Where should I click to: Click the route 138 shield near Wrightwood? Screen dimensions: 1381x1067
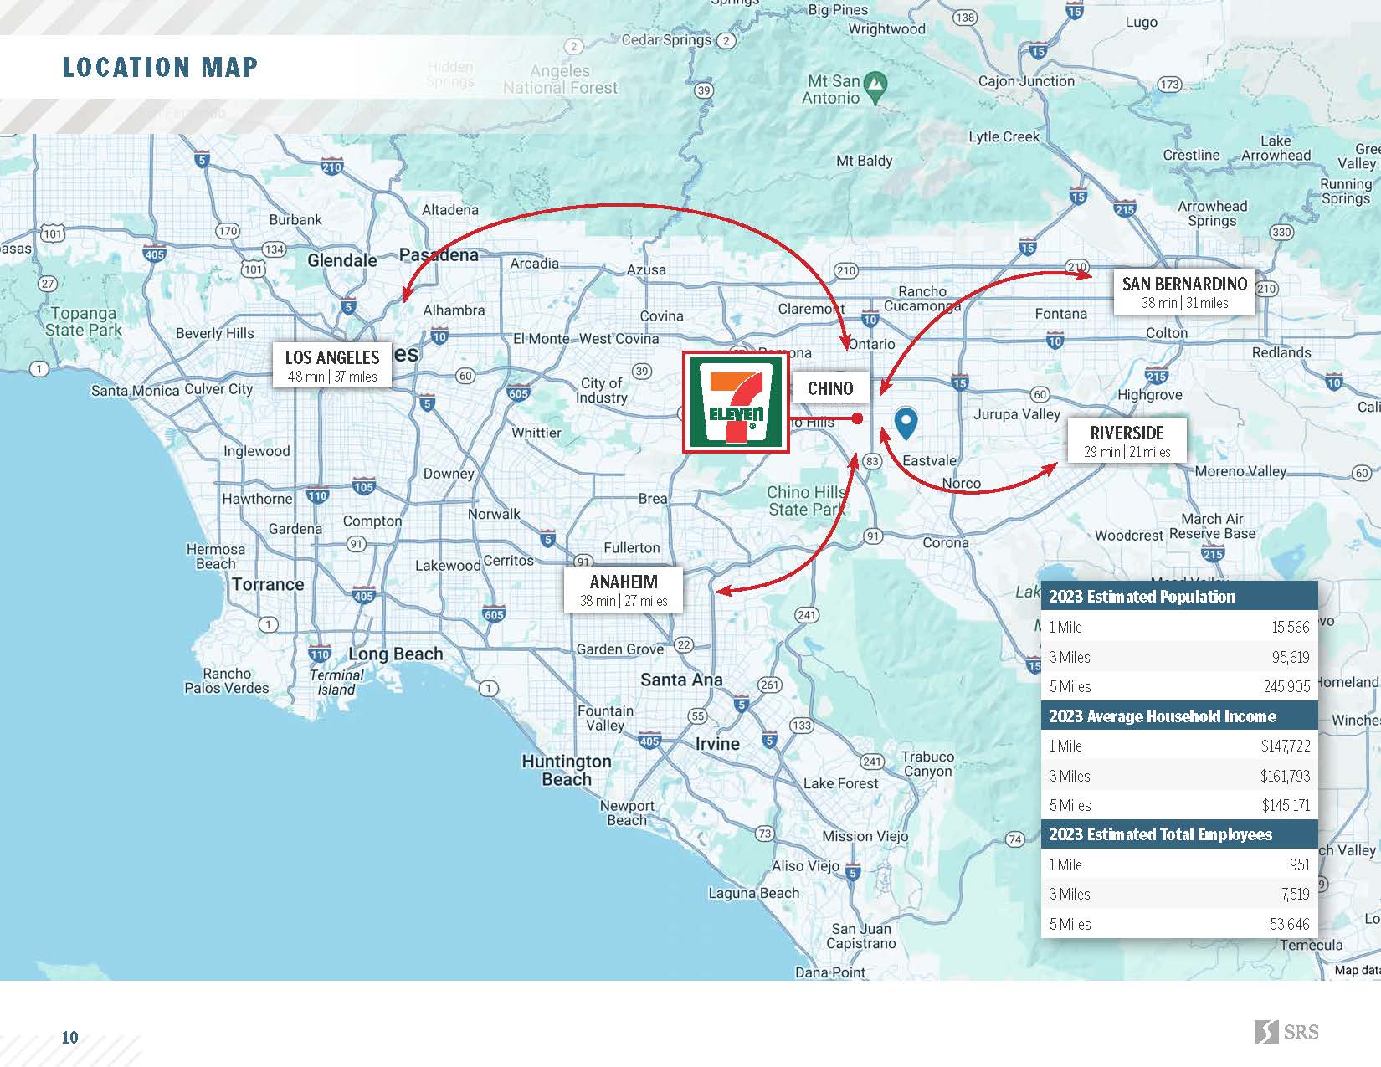[965, 18]
